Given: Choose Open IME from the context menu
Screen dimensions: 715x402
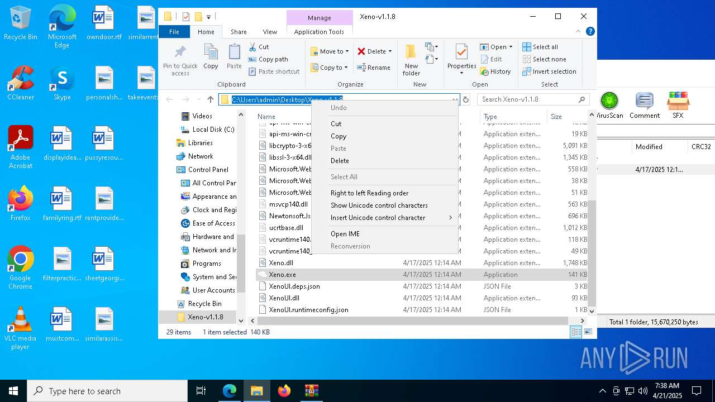Looking at the screenshot, I should tap(384, 234).
